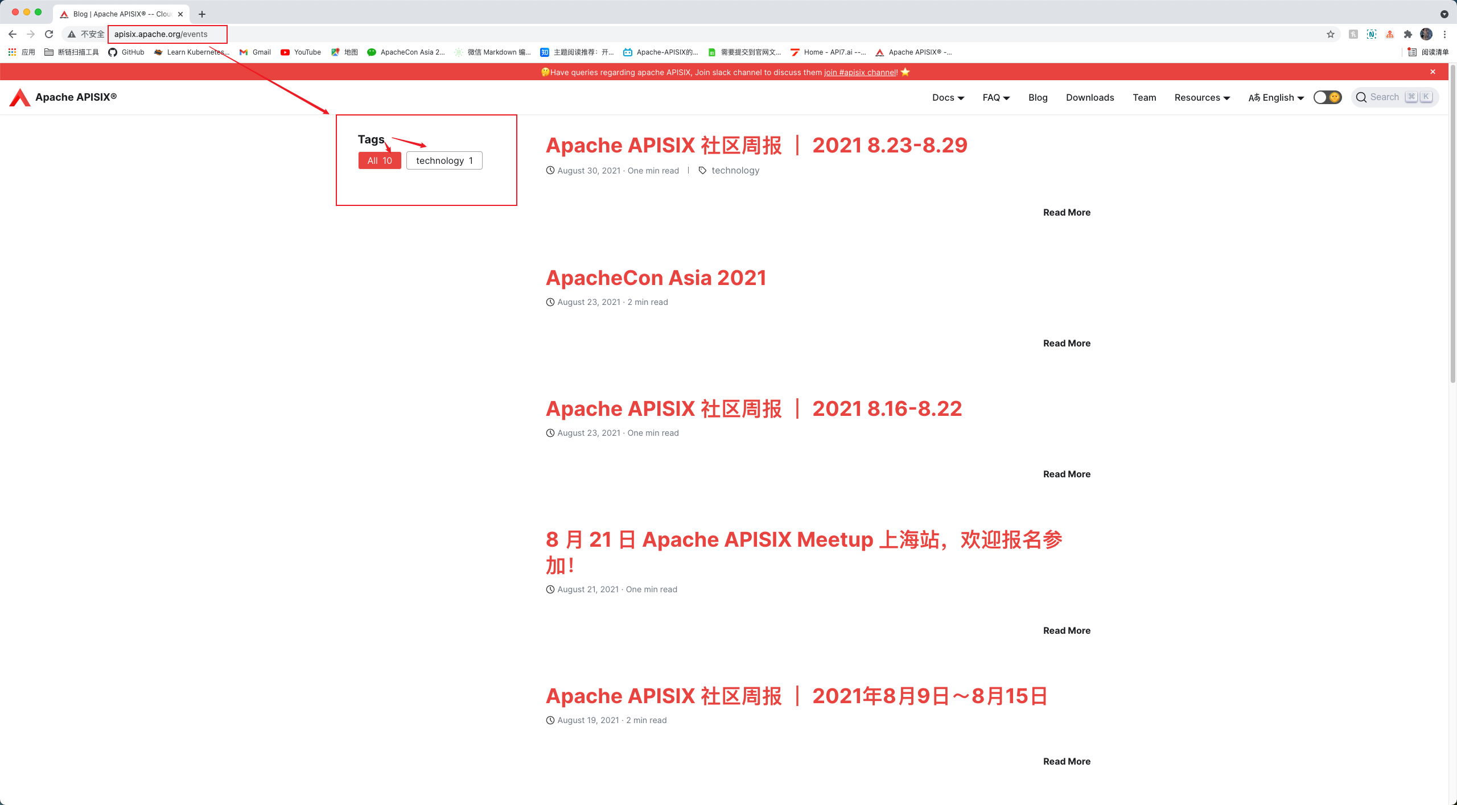This screenshot has width=1457, height=805.
Task: Read More for ApacheCon Asia 2021
Action: point(1067,343)
